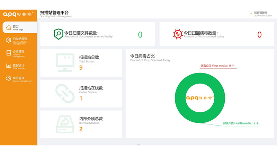Click the red virus icon
The width and height of the screenshot is (277, 155).
point(177,34)
